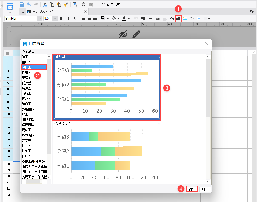This screenshot has width=257, height=202.
Task: Click the insert slash line icon
Action: 192,19
